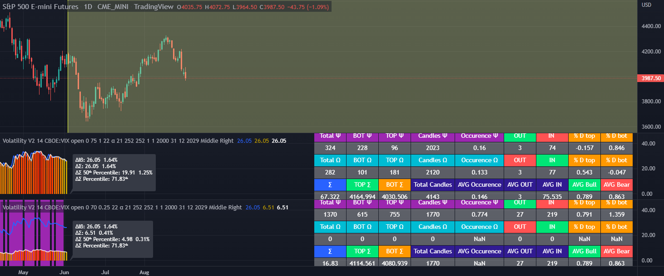Click the table cell showing 4164.994

tap(362, 196)
